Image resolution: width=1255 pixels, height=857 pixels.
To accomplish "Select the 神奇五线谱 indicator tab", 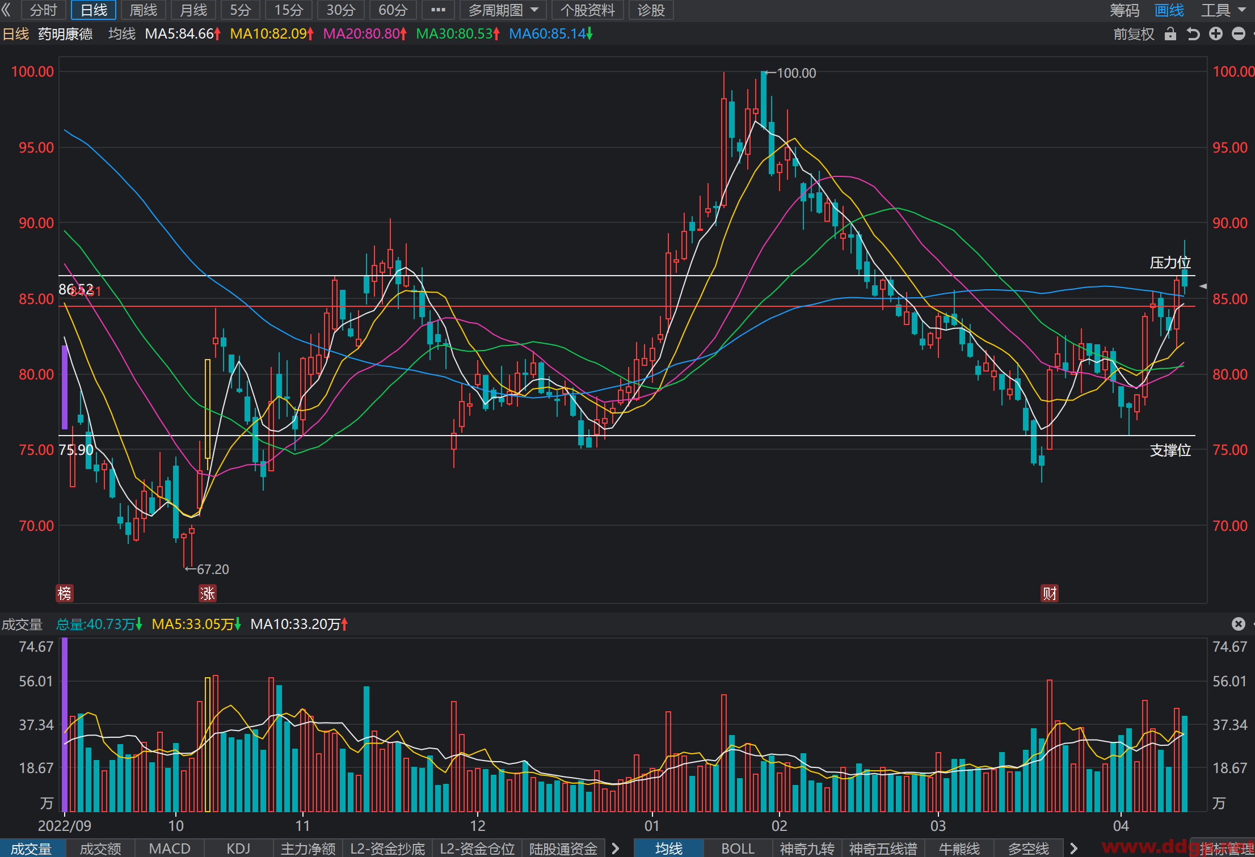I will click(x=883, y=848).
